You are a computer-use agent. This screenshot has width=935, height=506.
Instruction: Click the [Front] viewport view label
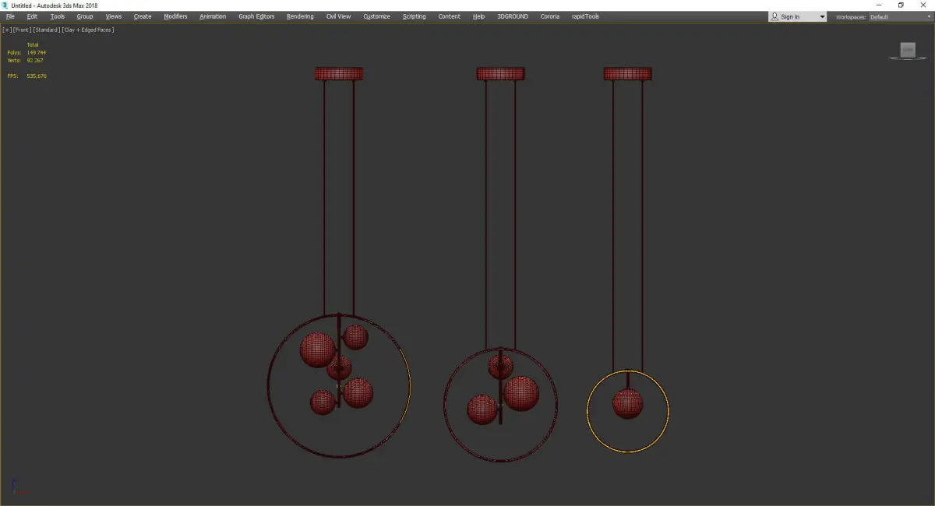point(22,30)
